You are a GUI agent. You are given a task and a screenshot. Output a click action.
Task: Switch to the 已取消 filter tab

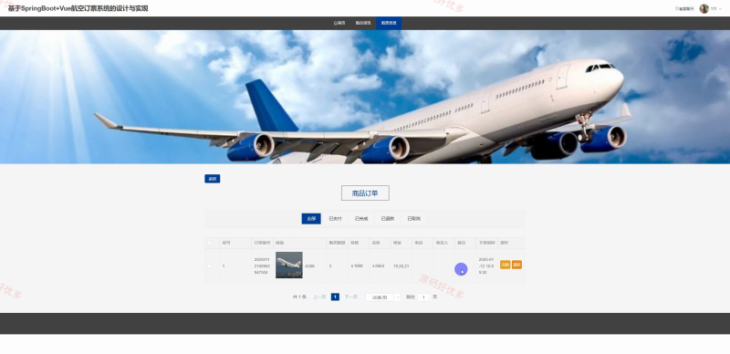pos(413,218)
